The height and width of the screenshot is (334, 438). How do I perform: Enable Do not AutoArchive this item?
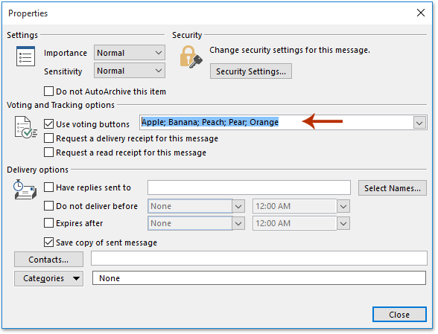[48, 91]
